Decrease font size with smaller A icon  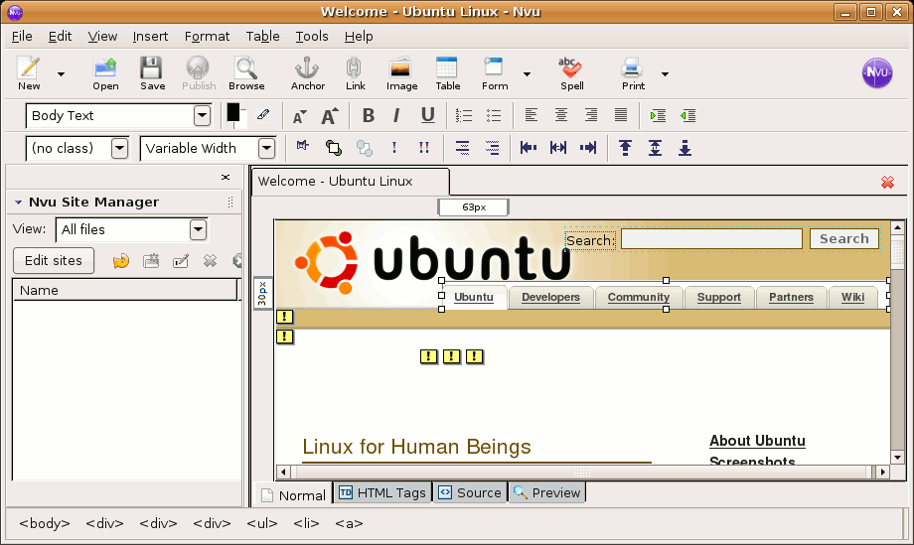click(x=300, y=116)
